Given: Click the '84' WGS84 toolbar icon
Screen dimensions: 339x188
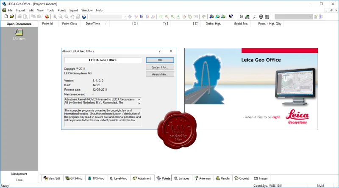Looking at the screenshot, I should 242,16.
